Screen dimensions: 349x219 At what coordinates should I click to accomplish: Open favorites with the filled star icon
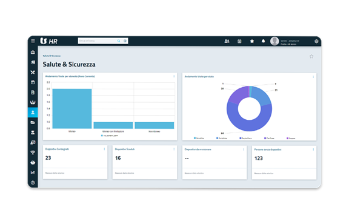pyautogui.click(x=252, y=41)
